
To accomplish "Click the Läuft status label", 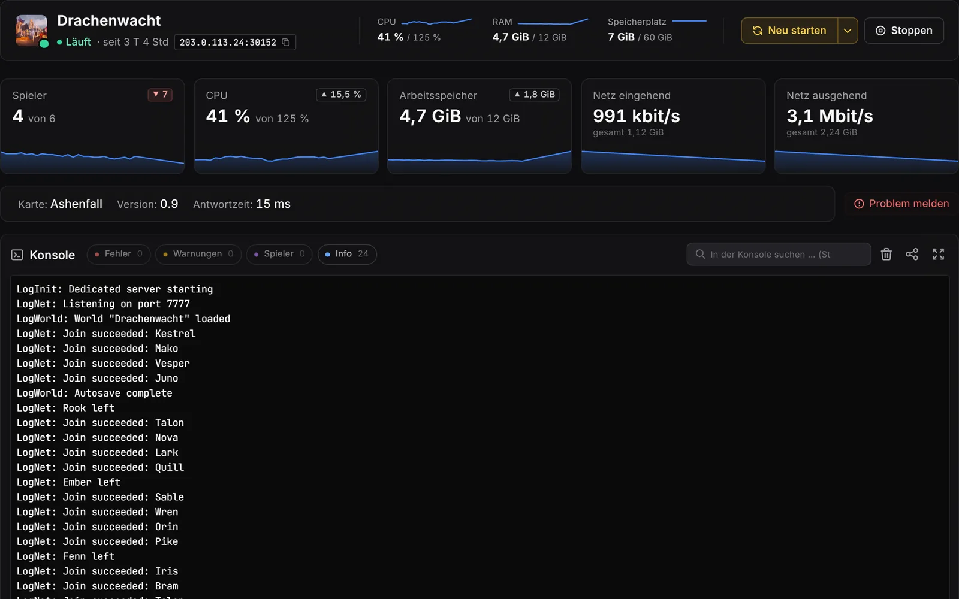I will [x=78, y=42].
